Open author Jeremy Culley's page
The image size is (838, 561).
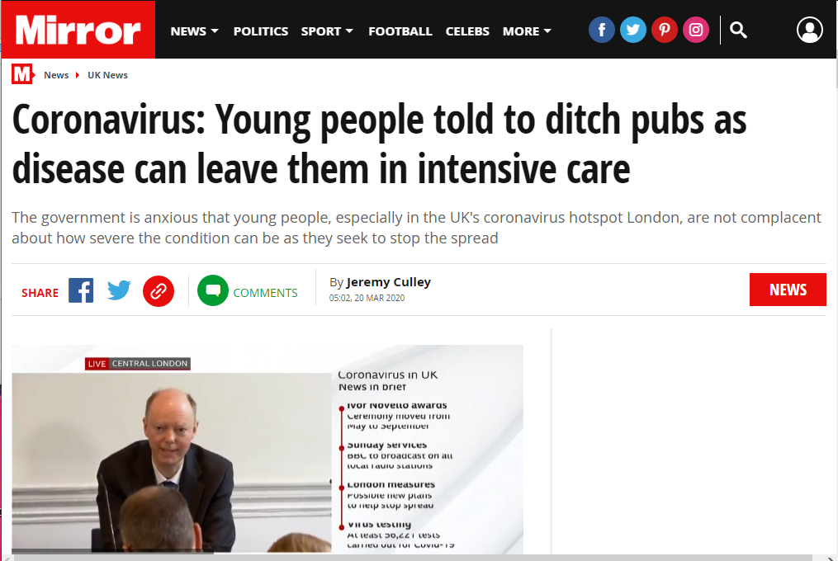389,282
